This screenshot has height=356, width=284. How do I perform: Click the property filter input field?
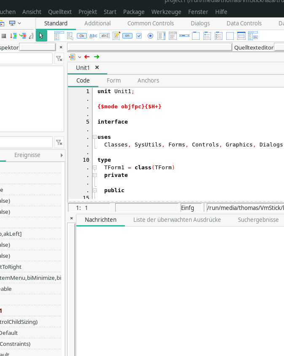[x=26, y=142]
